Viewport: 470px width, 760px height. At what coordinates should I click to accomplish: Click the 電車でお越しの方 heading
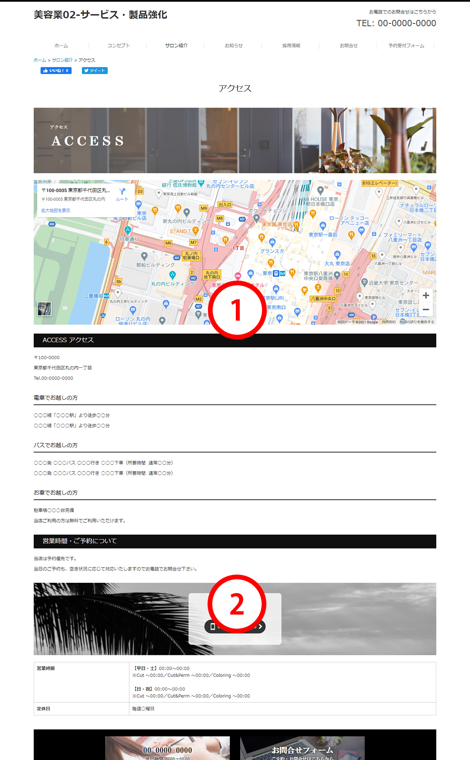click(56, 397)
